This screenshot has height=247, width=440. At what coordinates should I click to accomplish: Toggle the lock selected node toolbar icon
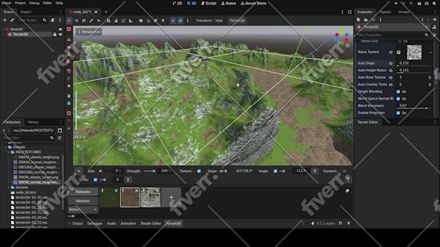coord(116,21)
